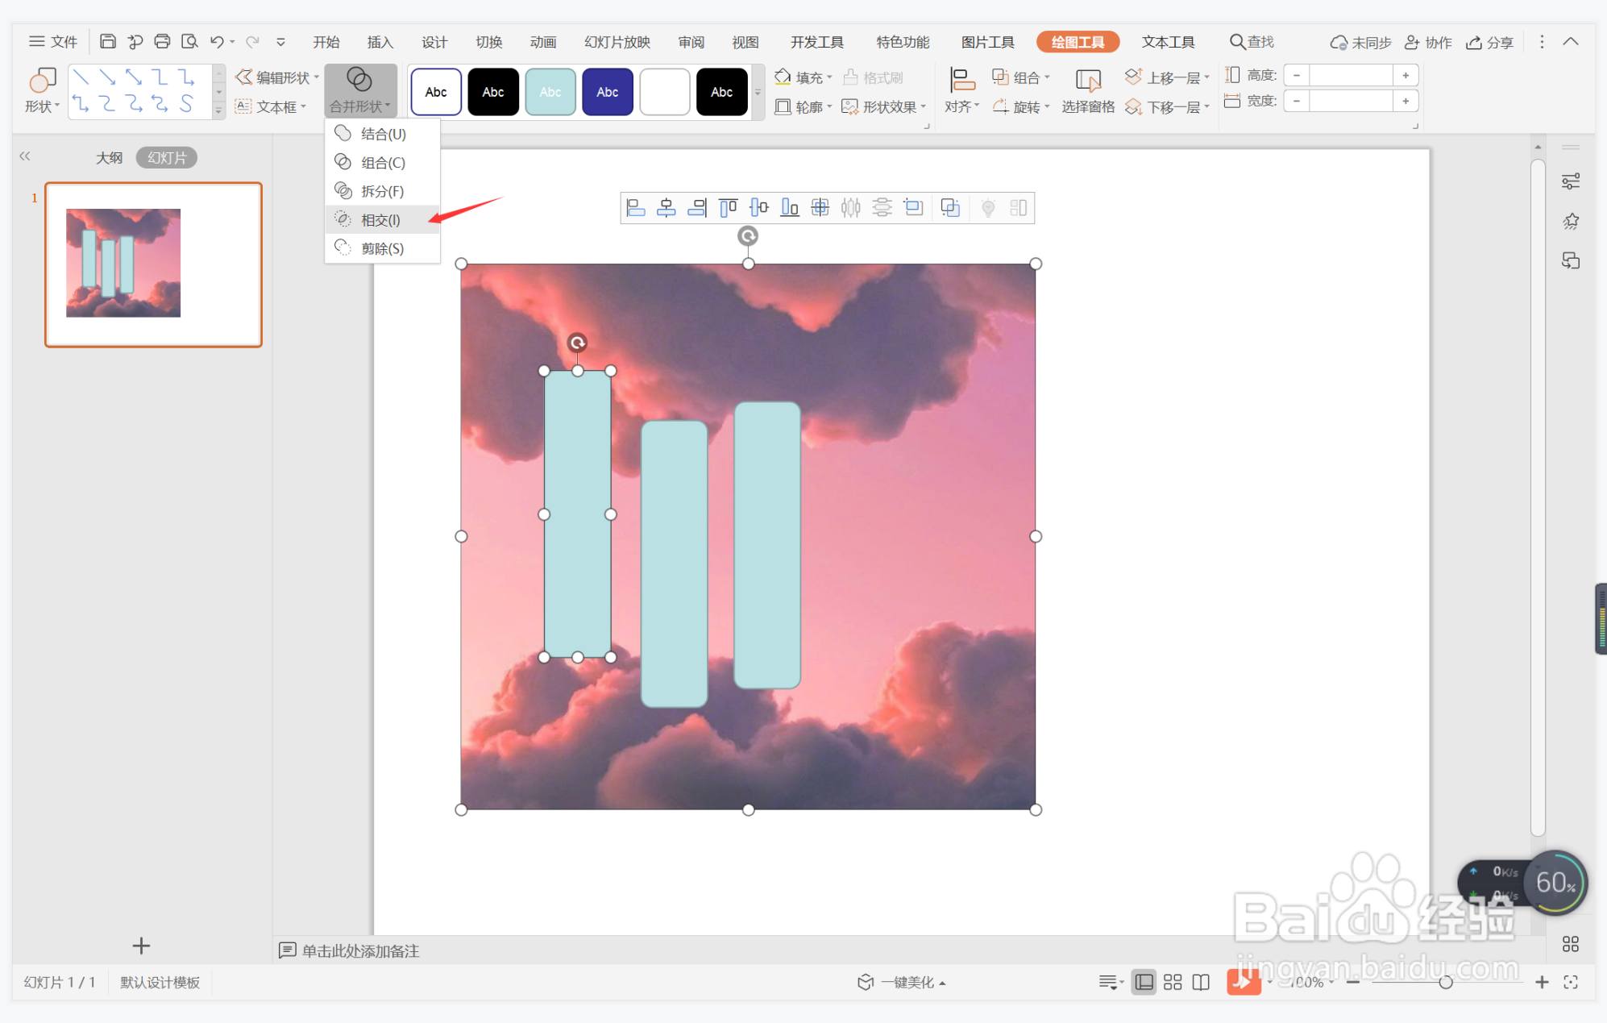Click the zoom out minus icon
Image resolution: width=1607 pixels, height=1023 pixels.
pyautogui.click(x=1353, y=982)
